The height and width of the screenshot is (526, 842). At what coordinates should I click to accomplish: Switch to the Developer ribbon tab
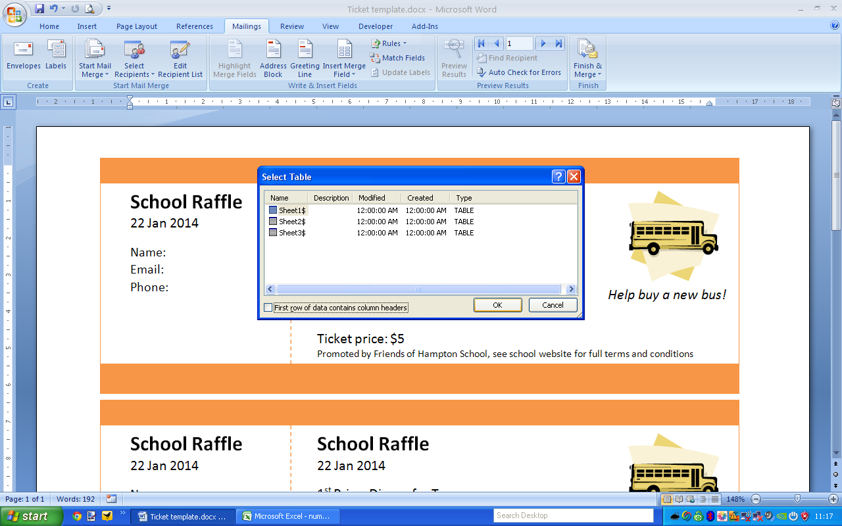(x=376, y=26)
